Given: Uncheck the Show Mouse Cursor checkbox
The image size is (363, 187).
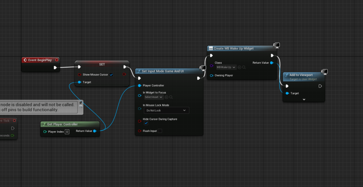Looking at the screenshot, I should (111, 75).
